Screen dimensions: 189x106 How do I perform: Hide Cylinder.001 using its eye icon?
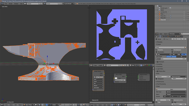click(x=184, y=12)
